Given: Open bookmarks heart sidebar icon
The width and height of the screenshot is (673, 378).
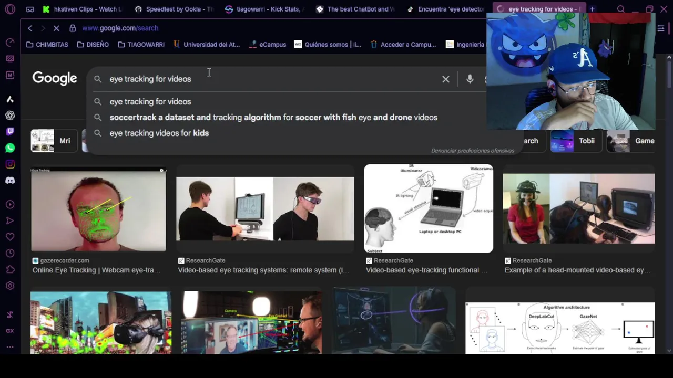Looking at the screenshot, I should click(10, 237).
